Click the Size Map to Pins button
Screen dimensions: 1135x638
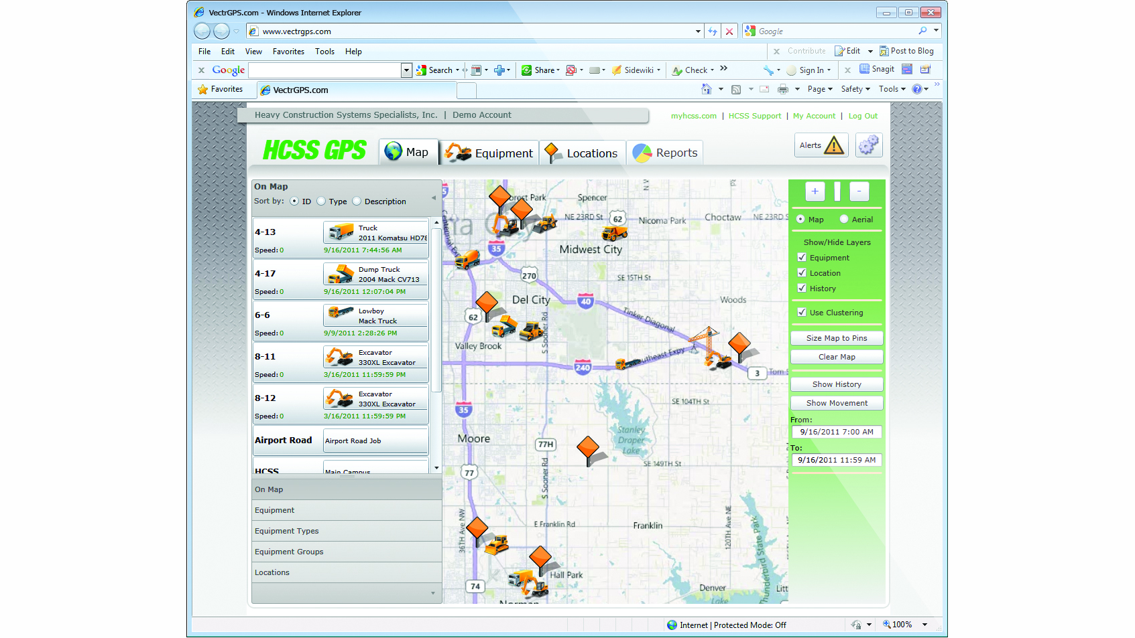[837, 338]
